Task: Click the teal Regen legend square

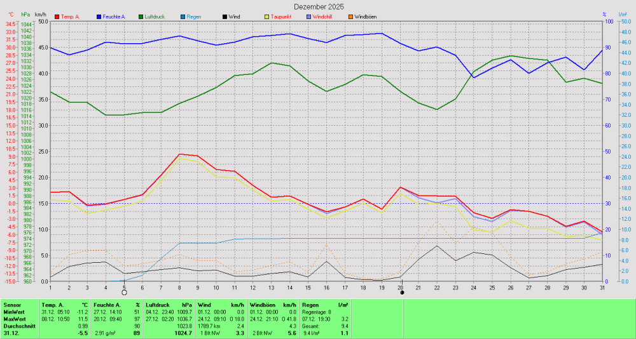Action: click(x=183, y=16)
